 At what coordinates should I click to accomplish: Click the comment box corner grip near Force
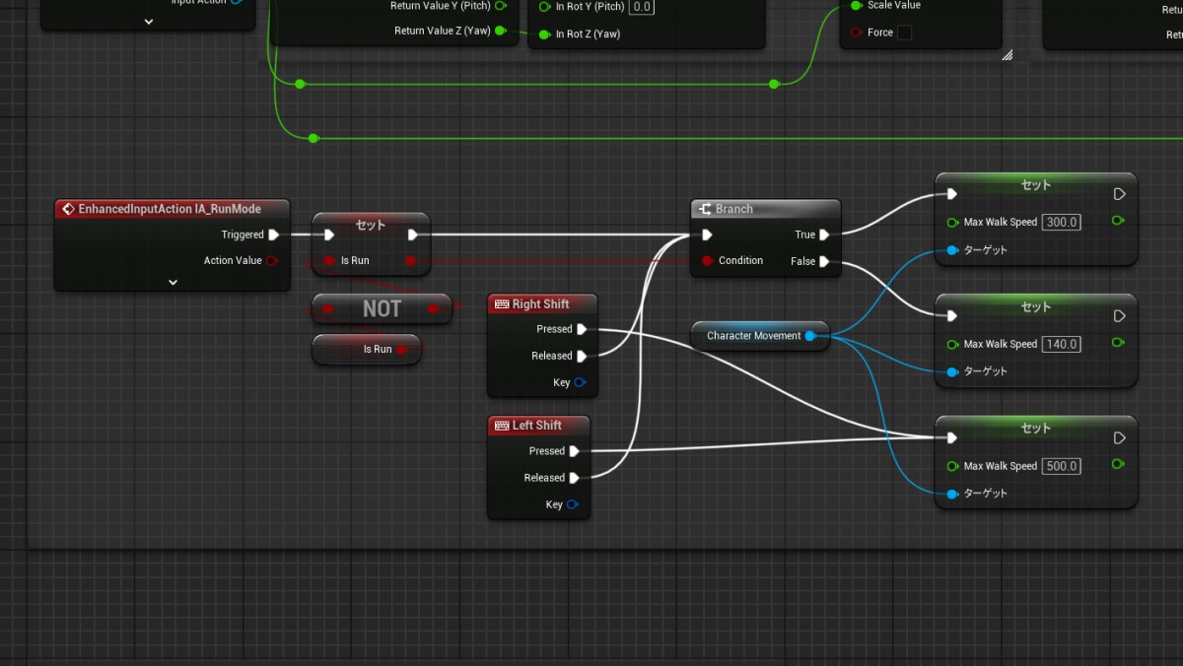point(1008,56)
